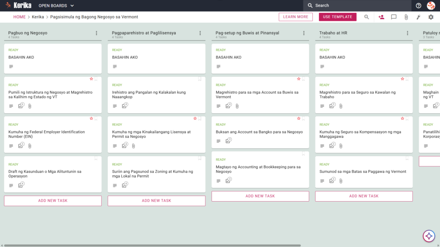Toggle star on Kinakailangang Lisensya card
The height and width of the screenshot is (247, 440).
tap(195, 118)
